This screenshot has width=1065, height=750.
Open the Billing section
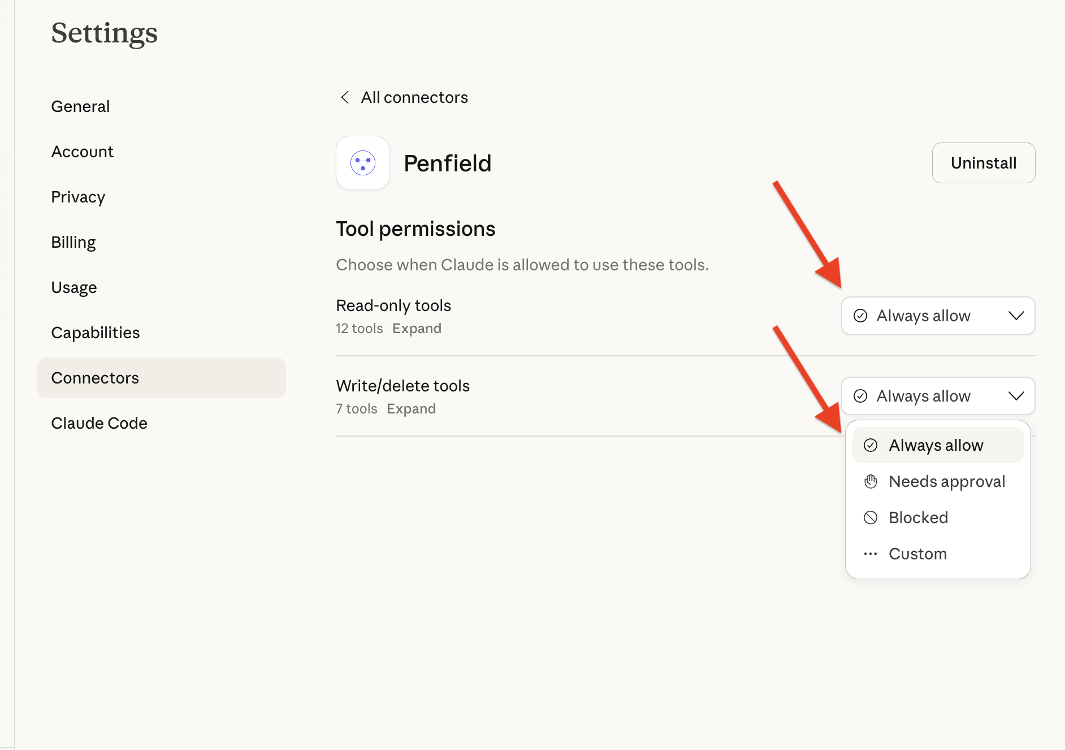tap(162, 242)
